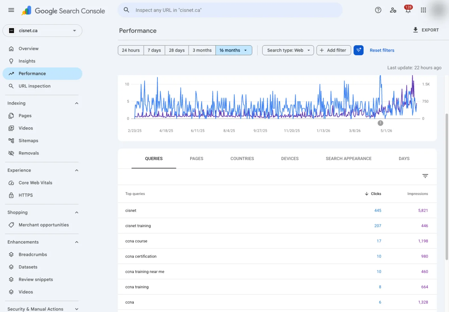Image resolution: width=449 pixels, height=312 pixels.
Task: Click the Reset filters link
Action: (382, 50)
